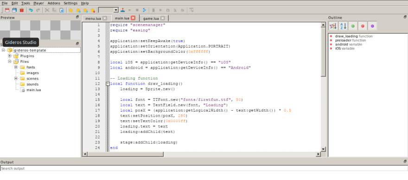Screen dimensions: 408x180
Task: Click the second star bookmark icon
Action: click(78, 10)
